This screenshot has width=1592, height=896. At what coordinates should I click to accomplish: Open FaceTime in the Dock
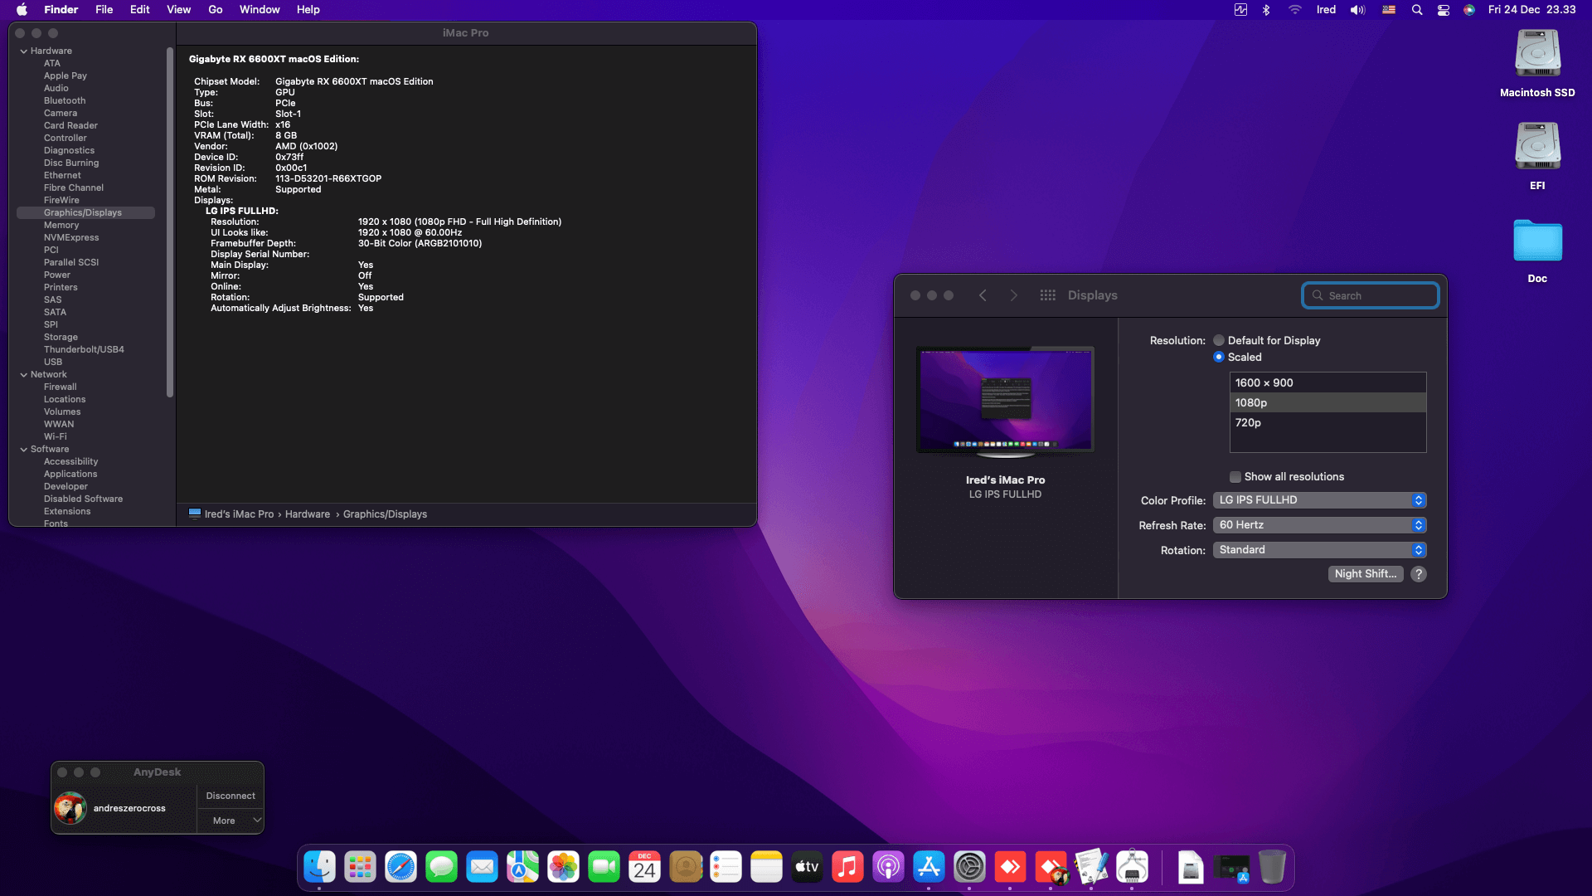[604, 868]
